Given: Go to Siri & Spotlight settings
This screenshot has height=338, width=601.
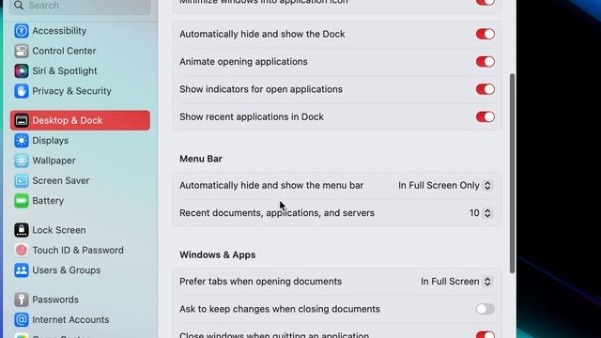Looking at the screenshot, I should click(80, 71).
